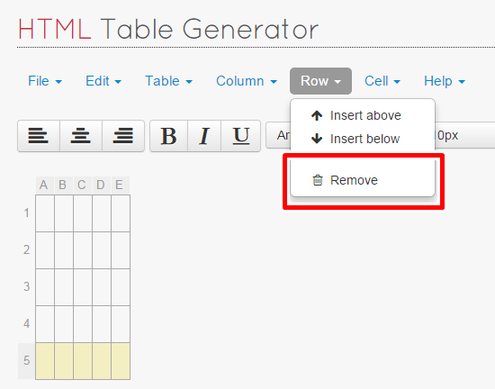Collapse the open Row menu
The image size is (495, 389).
coord(320,81)
